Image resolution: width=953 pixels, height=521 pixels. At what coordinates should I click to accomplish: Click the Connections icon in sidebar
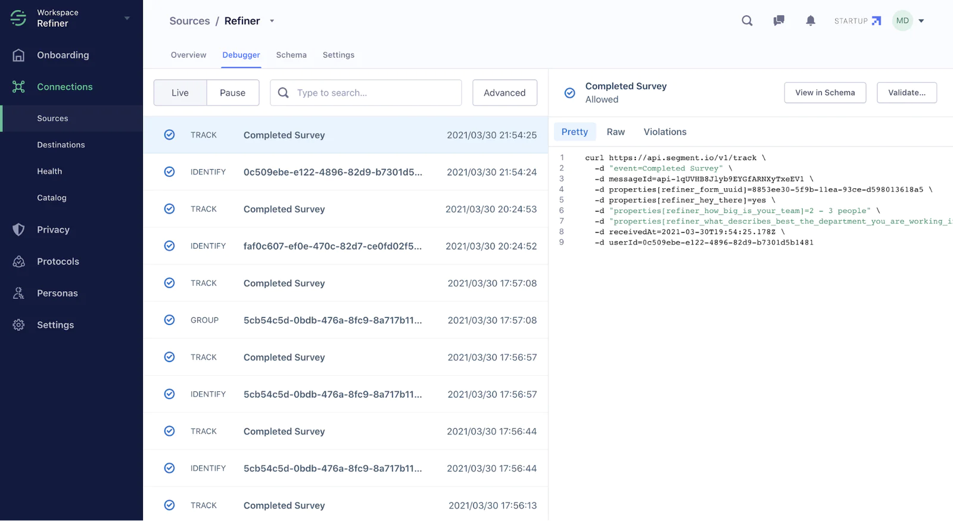18,87
